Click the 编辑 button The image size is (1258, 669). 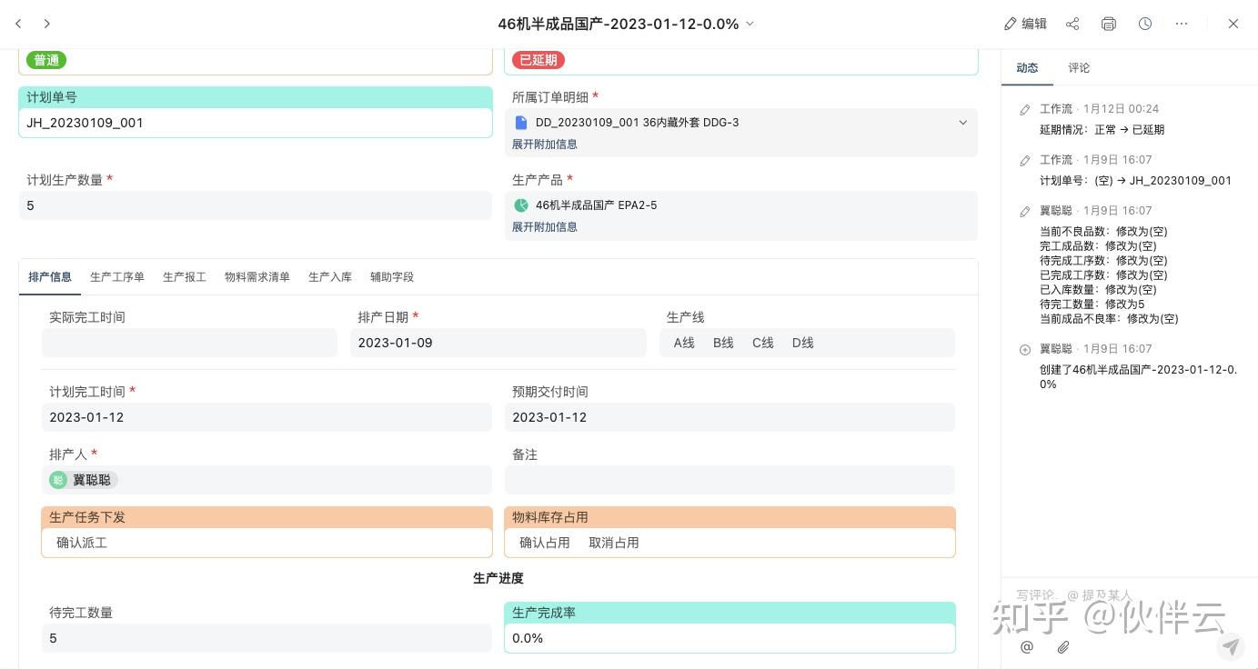coord(1025,24)
